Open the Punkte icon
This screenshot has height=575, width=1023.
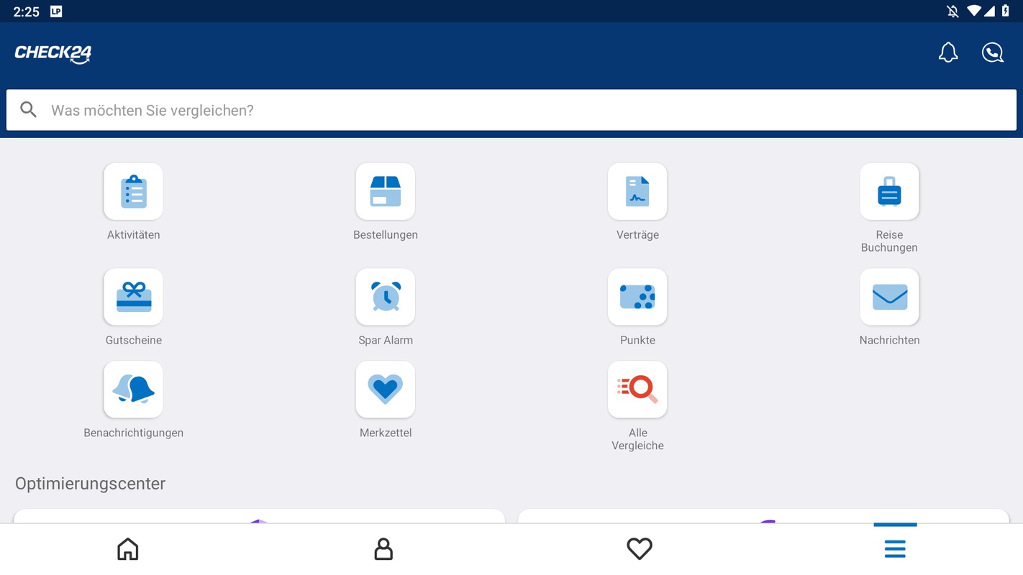click(637, 297)
